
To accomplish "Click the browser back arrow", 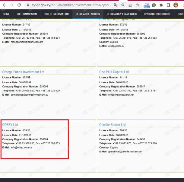I will [x=5, y=5].
